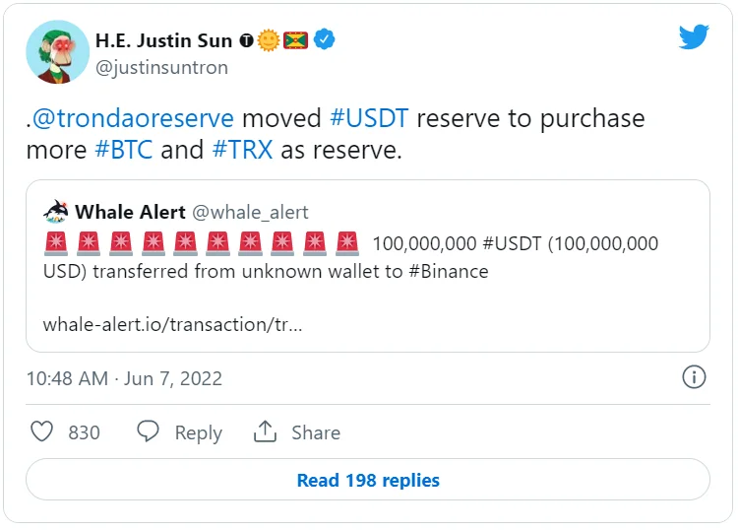Click the whale-alert.io transaction link
Viewport: 738px width, 530px height.
coord(172,324)
